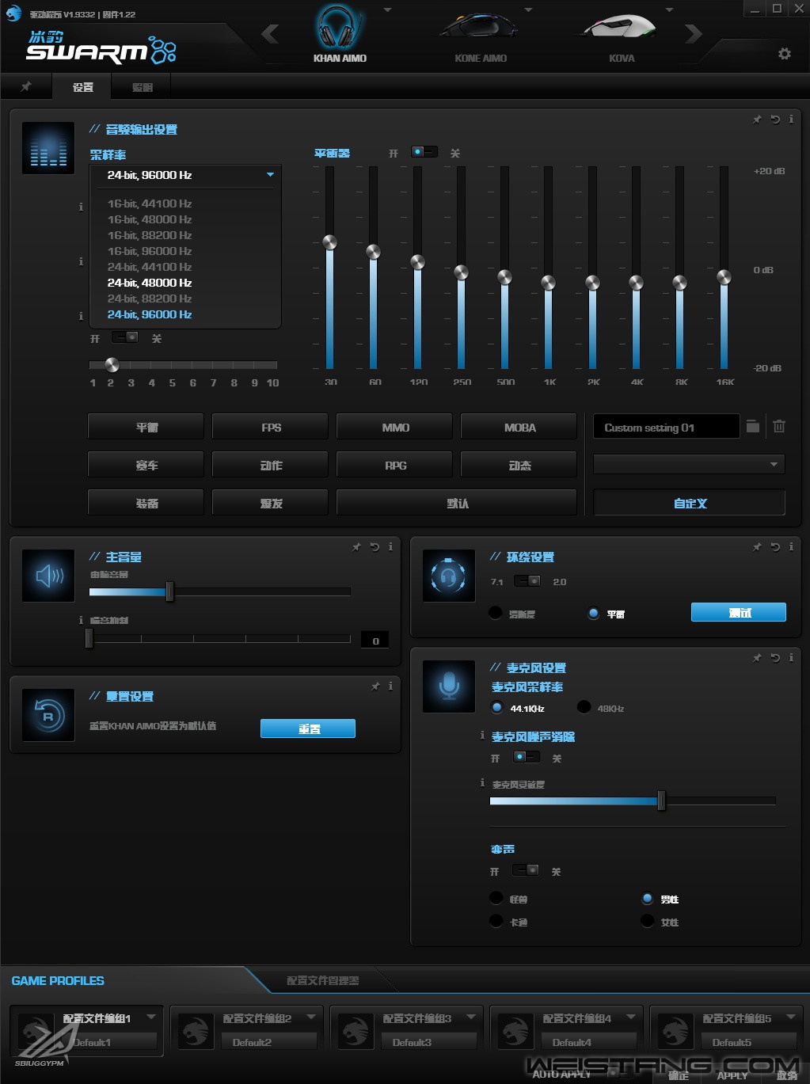Reset the sound output settings panel
This screenshot has height=1084, width=810.
(x=775, y=120)
